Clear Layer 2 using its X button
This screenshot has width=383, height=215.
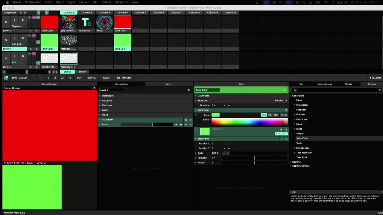(6, 40)
